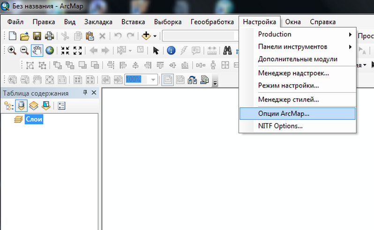Close the Таблица содержания panel
The height and width of the screenshot is (230, 374).
(x=94, y=92)
